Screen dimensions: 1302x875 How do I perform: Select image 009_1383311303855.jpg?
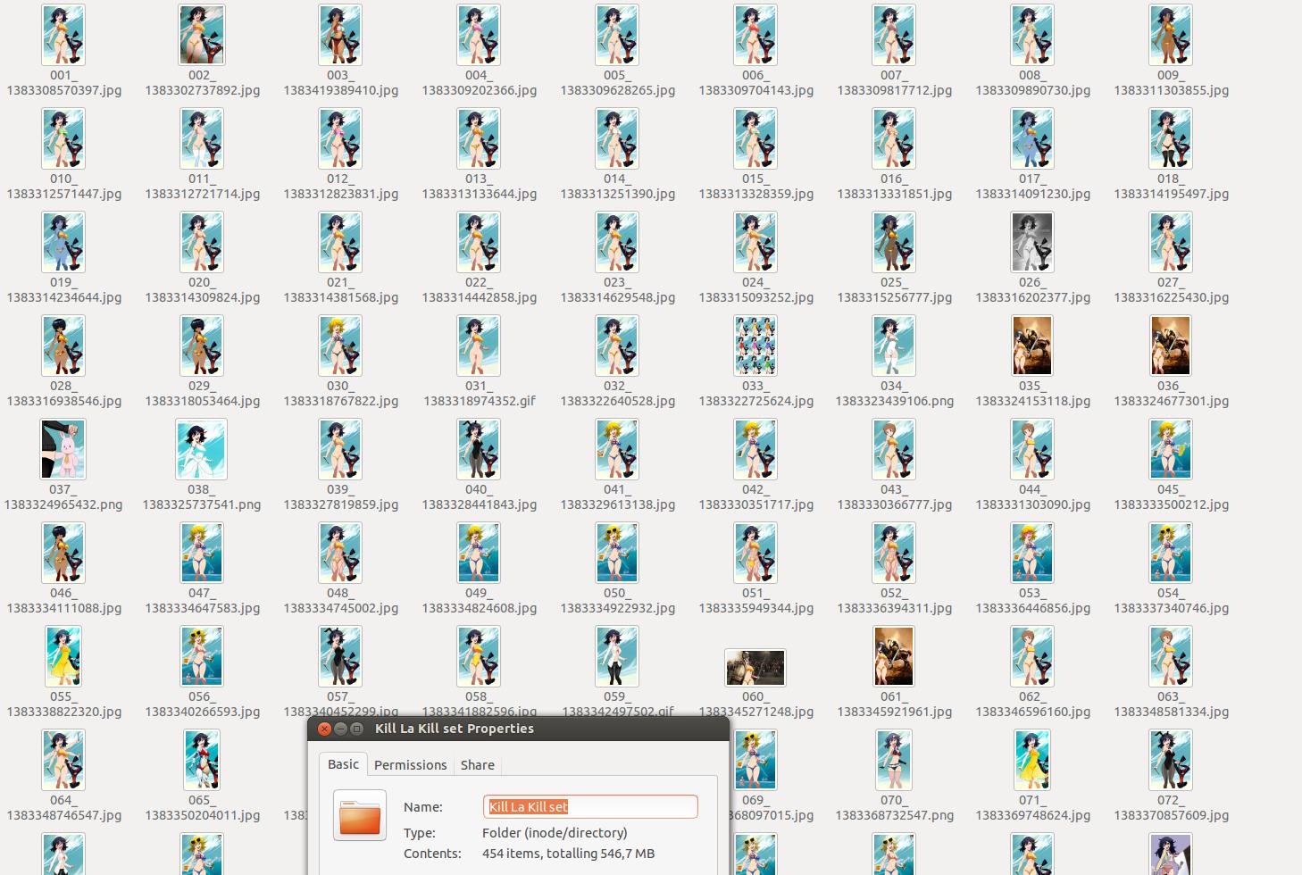click(1171, 35)
